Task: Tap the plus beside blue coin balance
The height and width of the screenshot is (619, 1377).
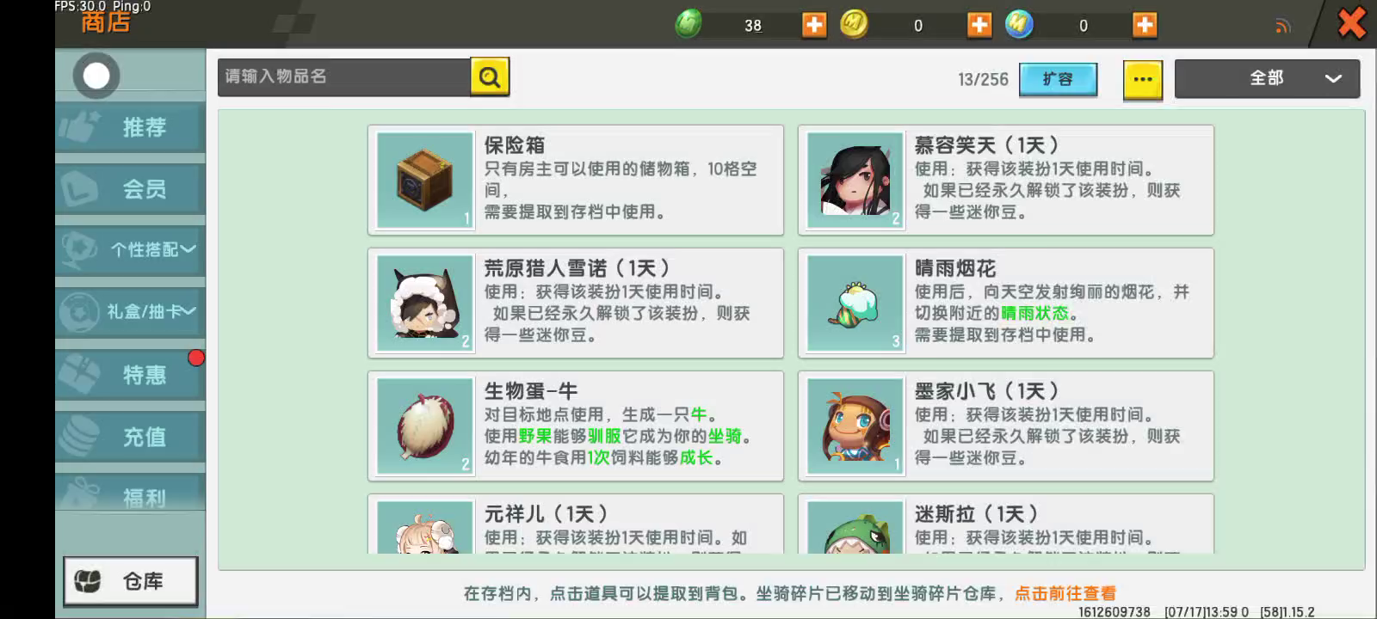Action: point(1145,24)
